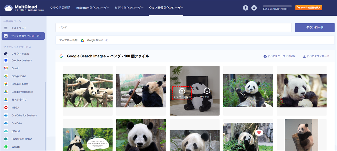
Task: Click the Google Drive/ destination path
Action: click(x=95, y=40)
